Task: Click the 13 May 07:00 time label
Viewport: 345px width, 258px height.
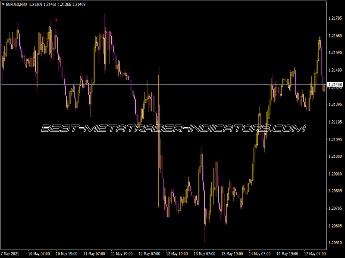Action: point(204,254)
